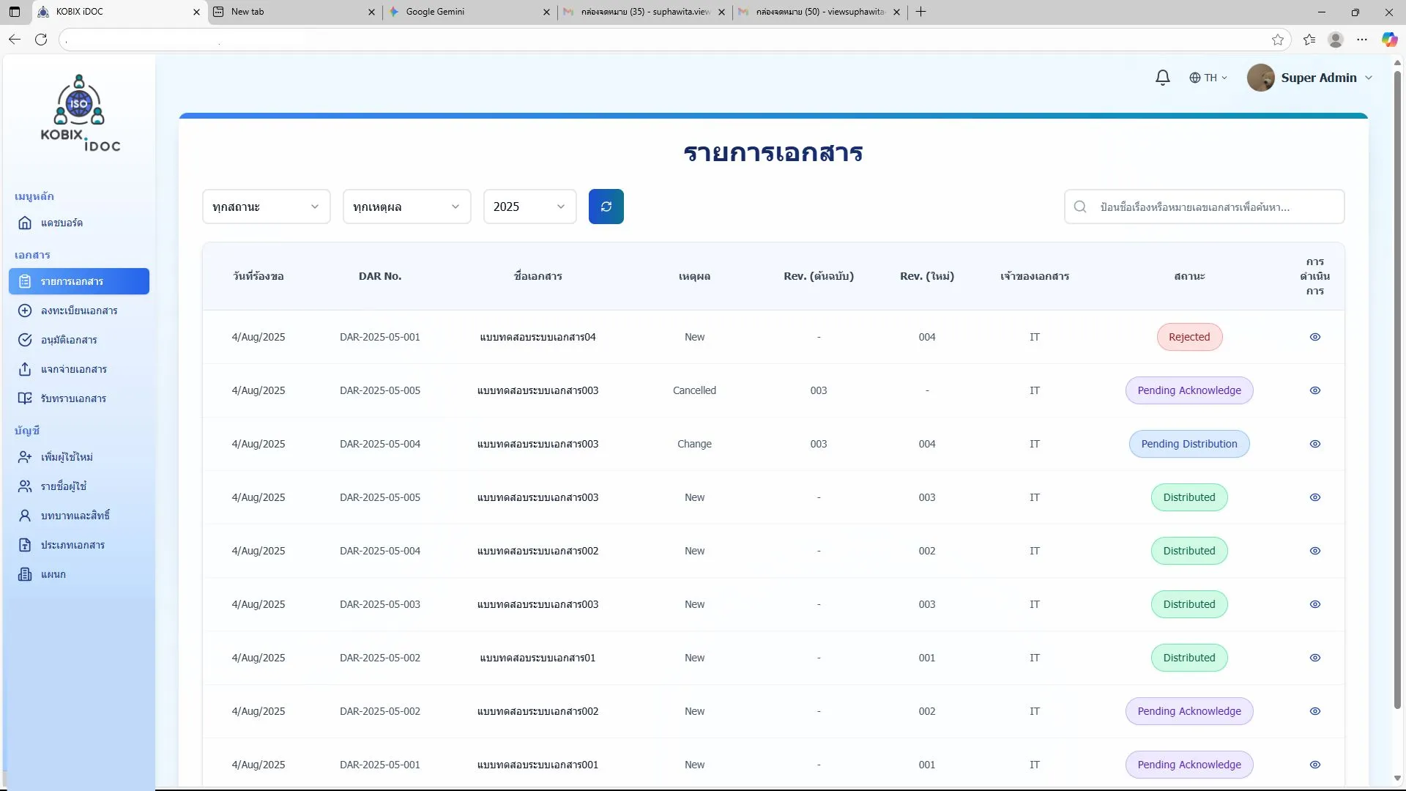Open the ทุกเหตุผล reason dropdown
Viewport: 1406px width, 791px height.
(406, 207)
